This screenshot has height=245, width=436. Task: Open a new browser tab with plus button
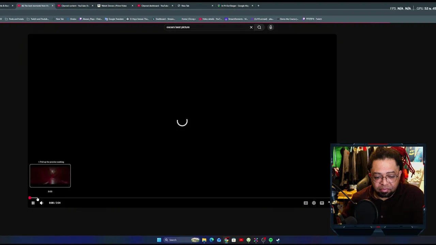click(258, 6)
